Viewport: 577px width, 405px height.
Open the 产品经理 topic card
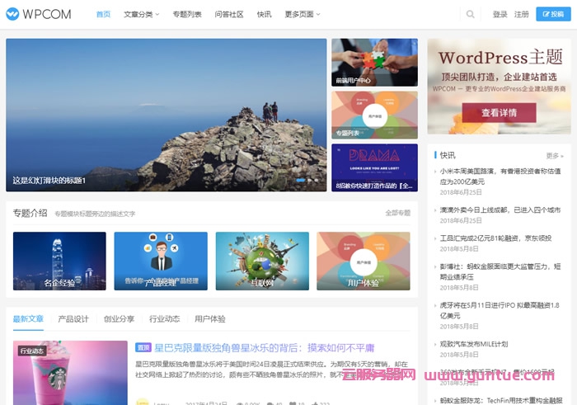coord(161,261)
